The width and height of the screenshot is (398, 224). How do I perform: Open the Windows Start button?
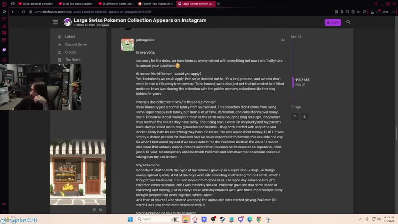tap(130, 219)
